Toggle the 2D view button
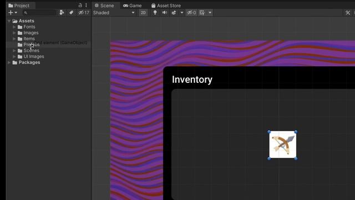This screenshot has width=355, height=200. coord(143,13)
